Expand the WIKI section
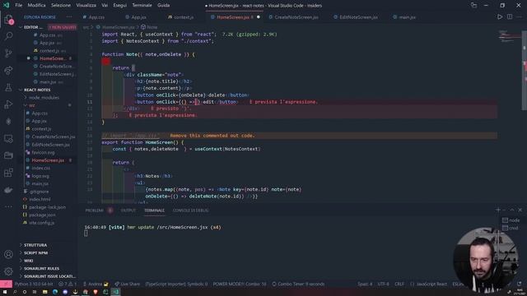 [29, 261]
